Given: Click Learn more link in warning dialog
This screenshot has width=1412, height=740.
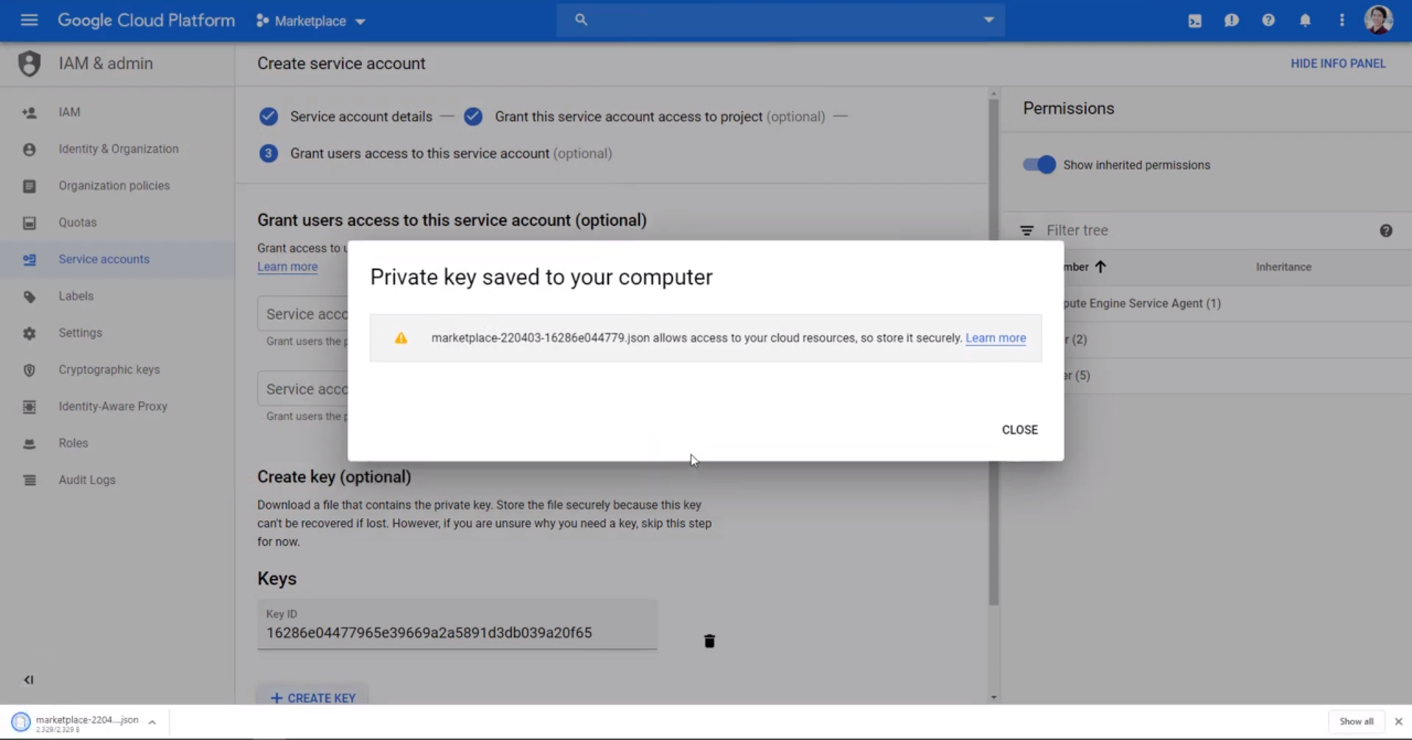Looking at the screenshot, I should click(995, 338).
